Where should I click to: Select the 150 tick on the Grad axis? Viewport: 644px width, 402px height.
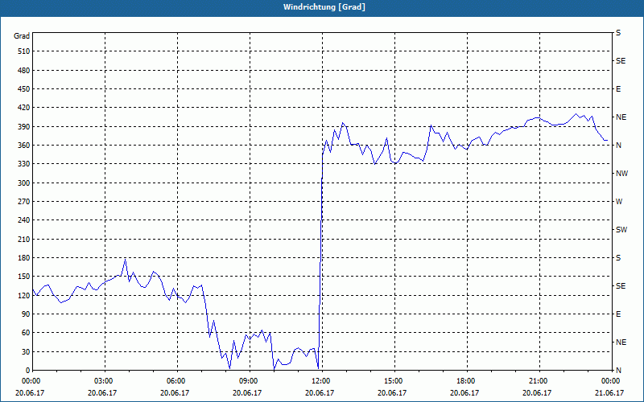(24, 277)
